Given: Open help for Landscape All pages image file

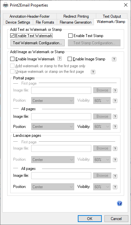Looking at the screenshot, I should point(115,176).
